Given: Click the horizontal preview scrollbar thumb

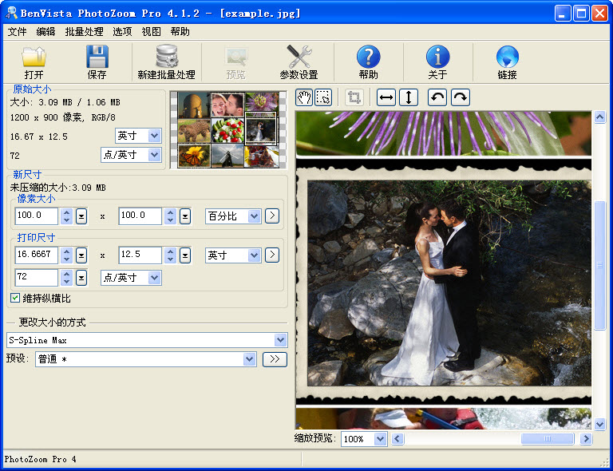Looking at the screenshot, I should click(x=547, y=439).
